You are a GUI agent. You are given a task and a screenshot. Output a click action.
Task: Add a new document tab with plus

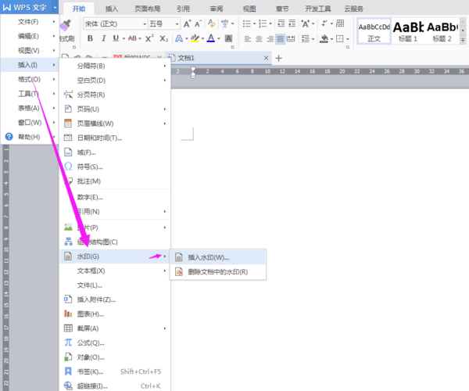click(x=278, y=58)
